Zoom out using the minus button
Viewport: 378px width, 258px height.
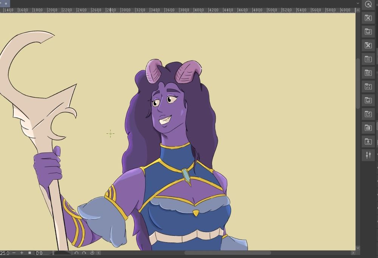tap(14, 253)
